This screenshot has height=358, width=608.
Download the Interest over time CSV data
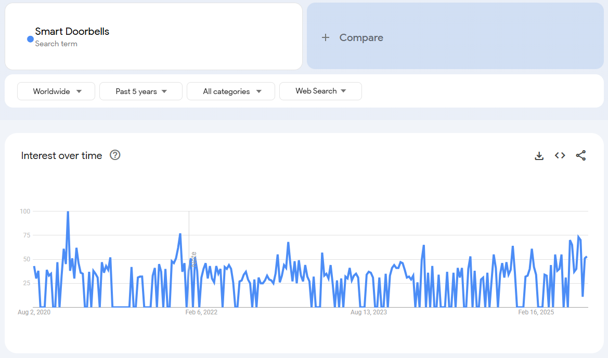539,155
